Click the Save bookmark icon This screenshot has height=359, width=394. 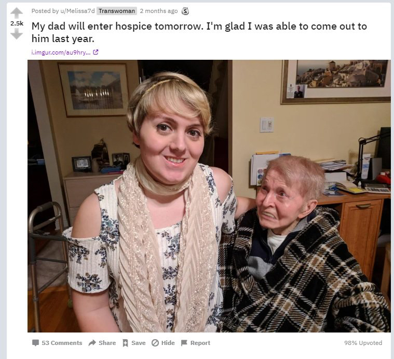[125, 343]
